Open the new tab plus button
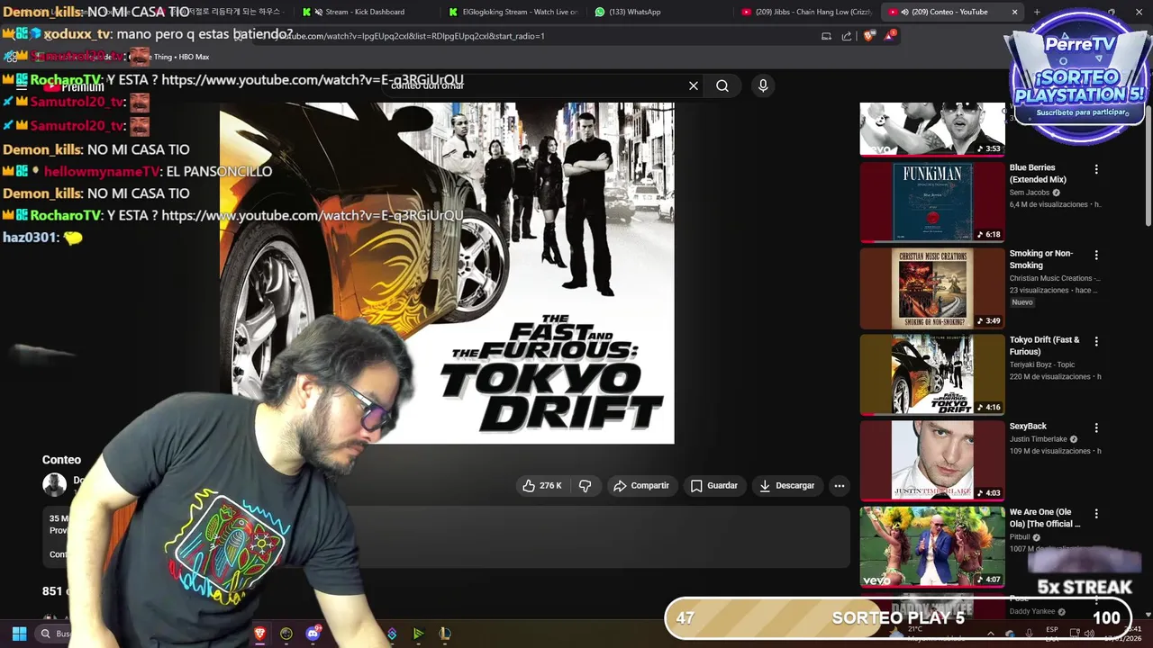 pos(1037,12)
